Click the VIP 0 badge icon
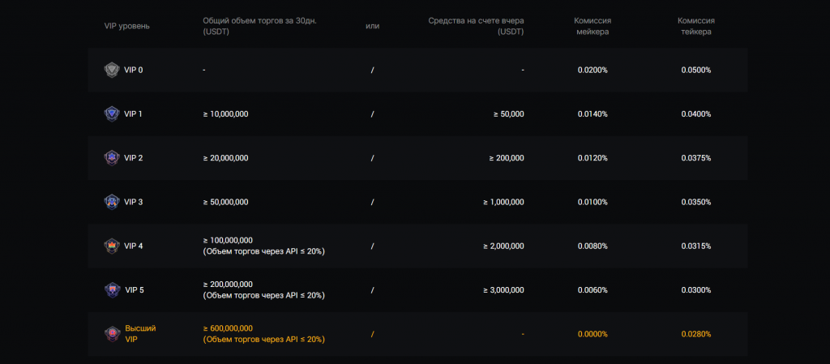830x364 pixels. click(x=111, y=70)
